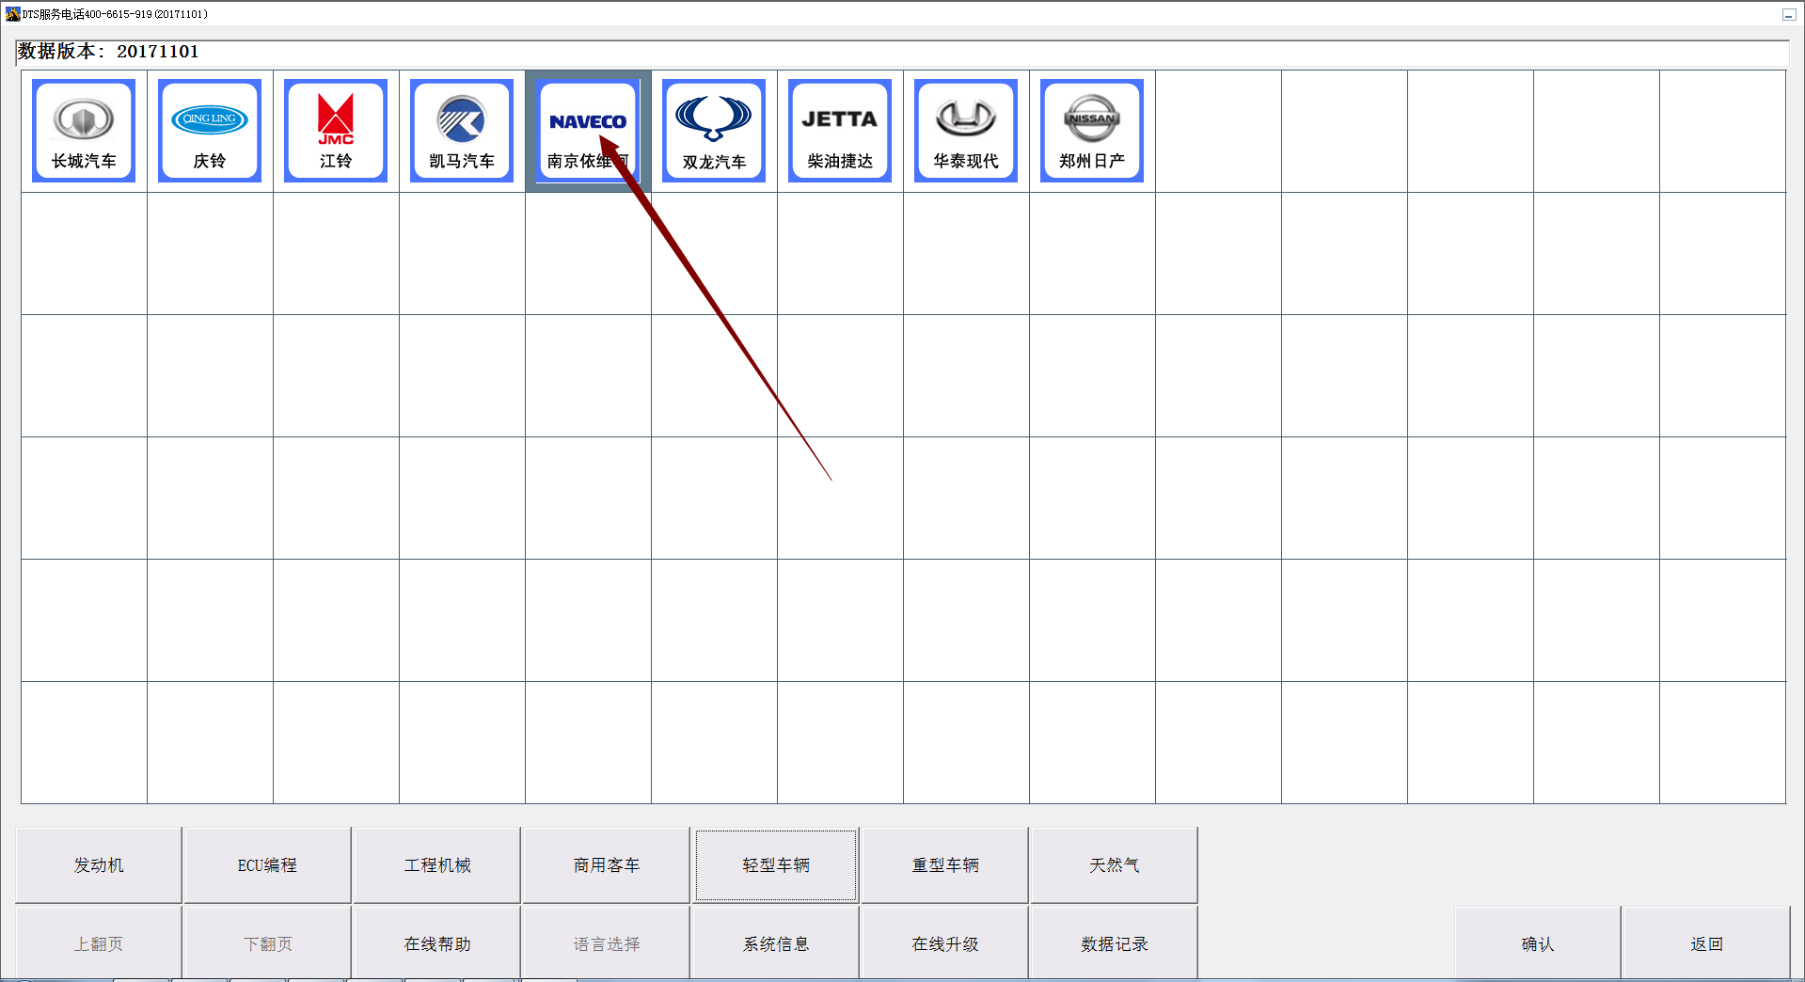
Task: Click the 上翻页 page-up button
Action: [99, 943]
